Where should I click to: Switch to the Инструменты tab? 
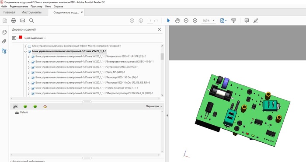click(x=31, y=12)
